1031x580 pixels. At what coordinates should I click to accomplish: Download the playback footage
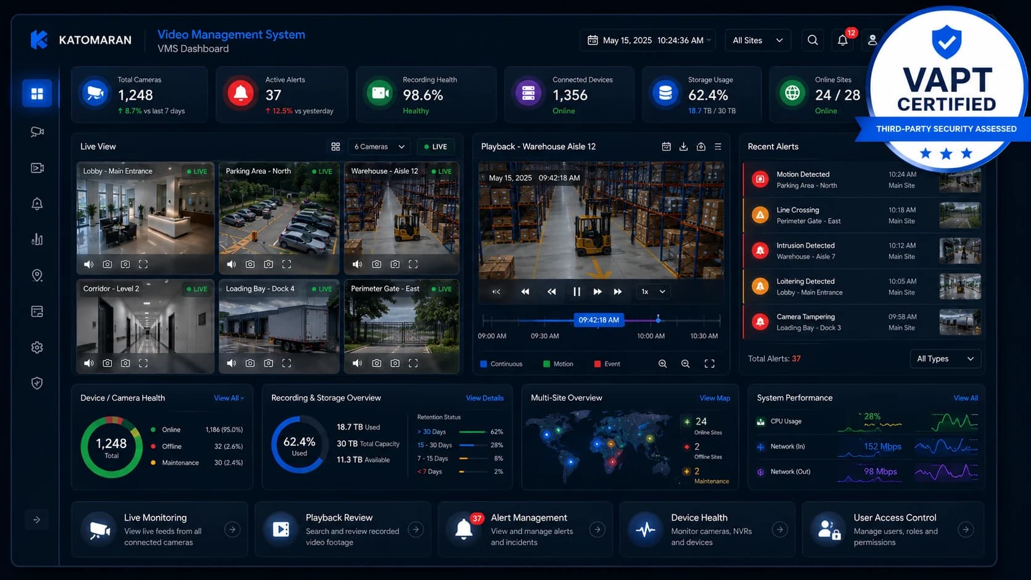[683, 147]
